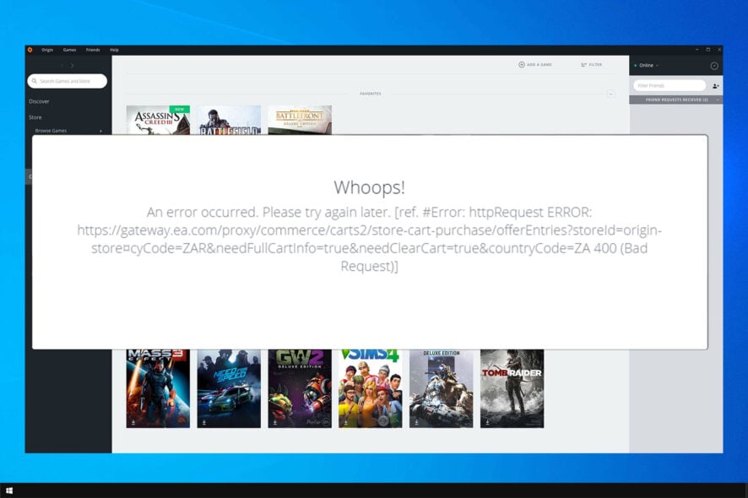
Task: Select the Mass Effect 3 tile
Action: coord(158,388)
